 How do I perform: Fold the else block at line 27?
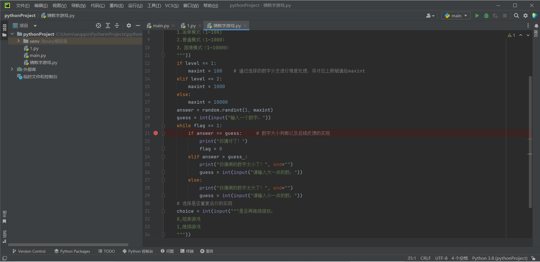click(x=163, y=180)
